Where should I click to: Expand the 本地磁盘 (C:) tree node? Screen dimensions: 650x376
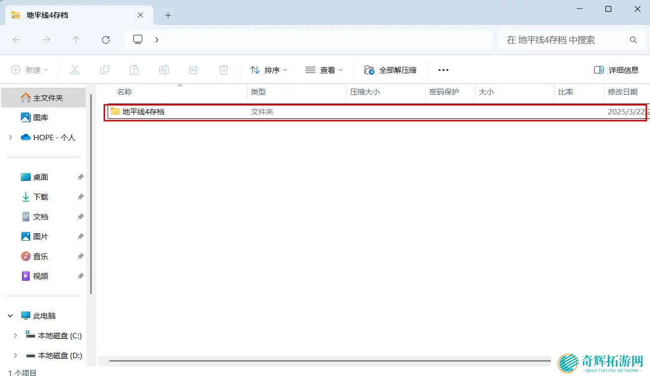[15, 335]
